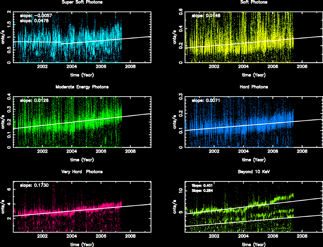Click "time (Year)" label under Very Hard Photons plot

tap(82, 244)
